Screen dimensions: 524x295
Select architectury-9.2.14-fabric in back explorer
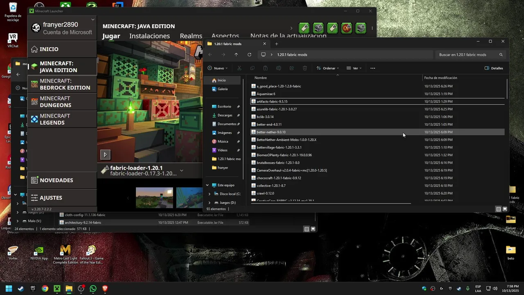pyautogui.click(x=154, y=222)
